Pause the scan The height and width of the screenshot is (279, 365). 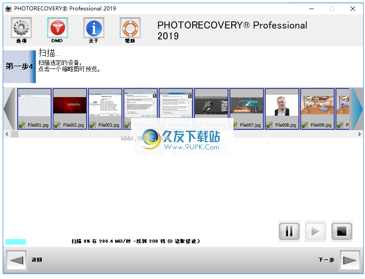289,231
